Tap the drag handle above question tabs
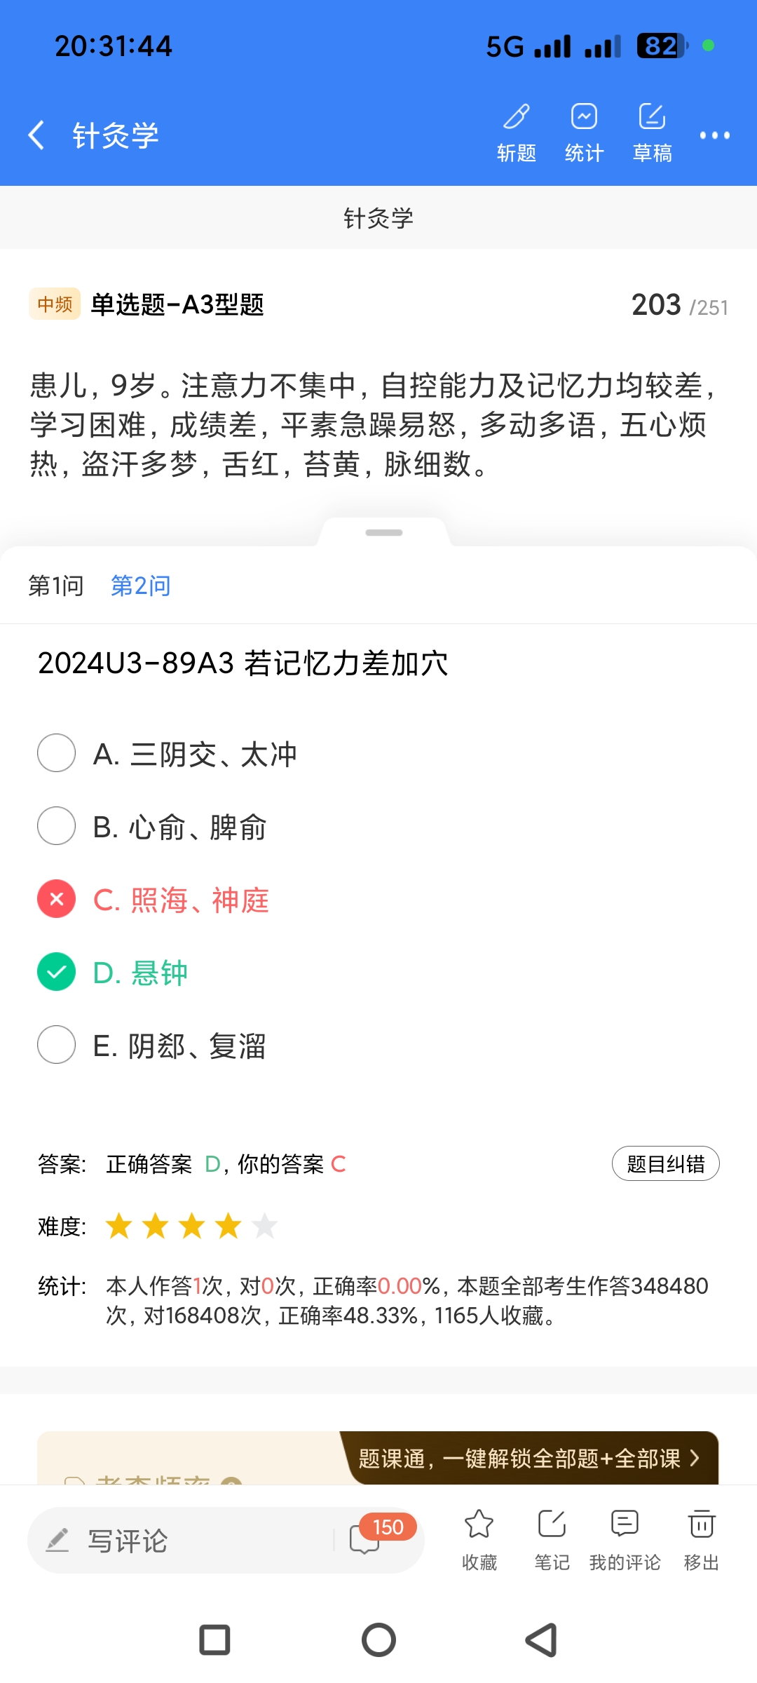 [x=384, y=533]
